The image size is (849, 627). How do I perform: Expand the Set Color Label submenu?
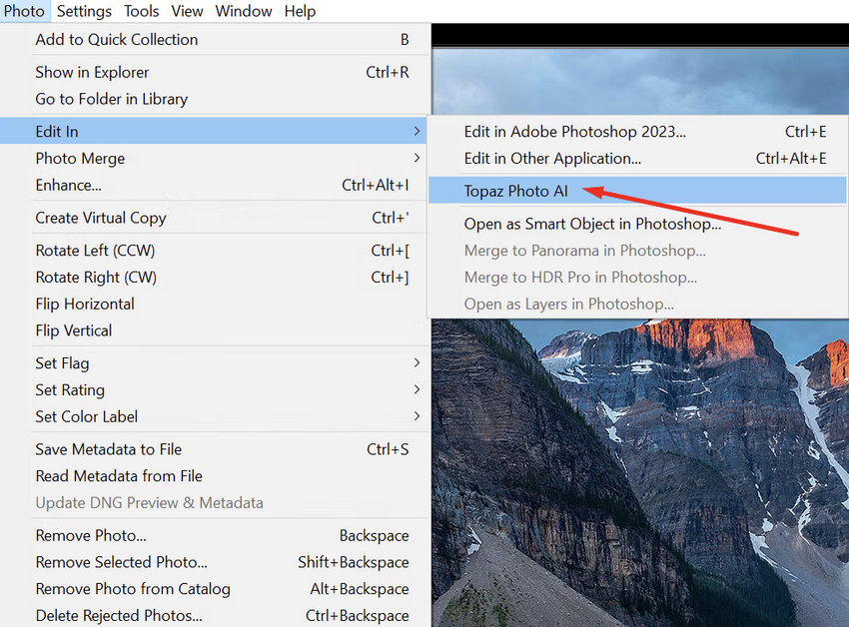86,416
